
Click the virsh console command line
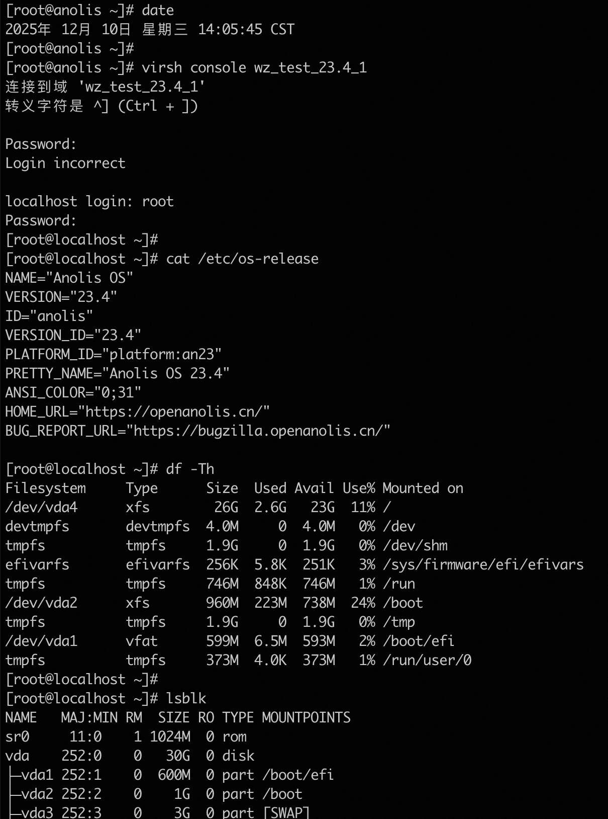coord(254,68)
